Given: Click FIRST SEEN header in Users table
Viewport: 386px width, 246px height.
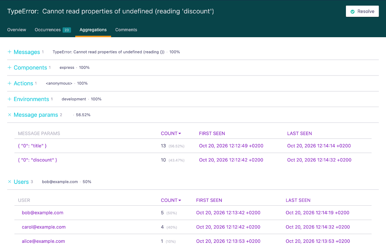Looking at the screenshot, I should [x=209, y=200].
